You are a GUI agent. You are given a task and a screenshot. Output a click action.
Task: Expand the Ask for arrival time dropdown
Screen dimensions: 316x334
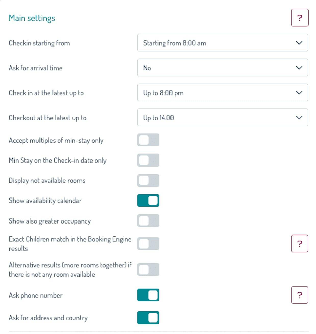pos(222,68)
